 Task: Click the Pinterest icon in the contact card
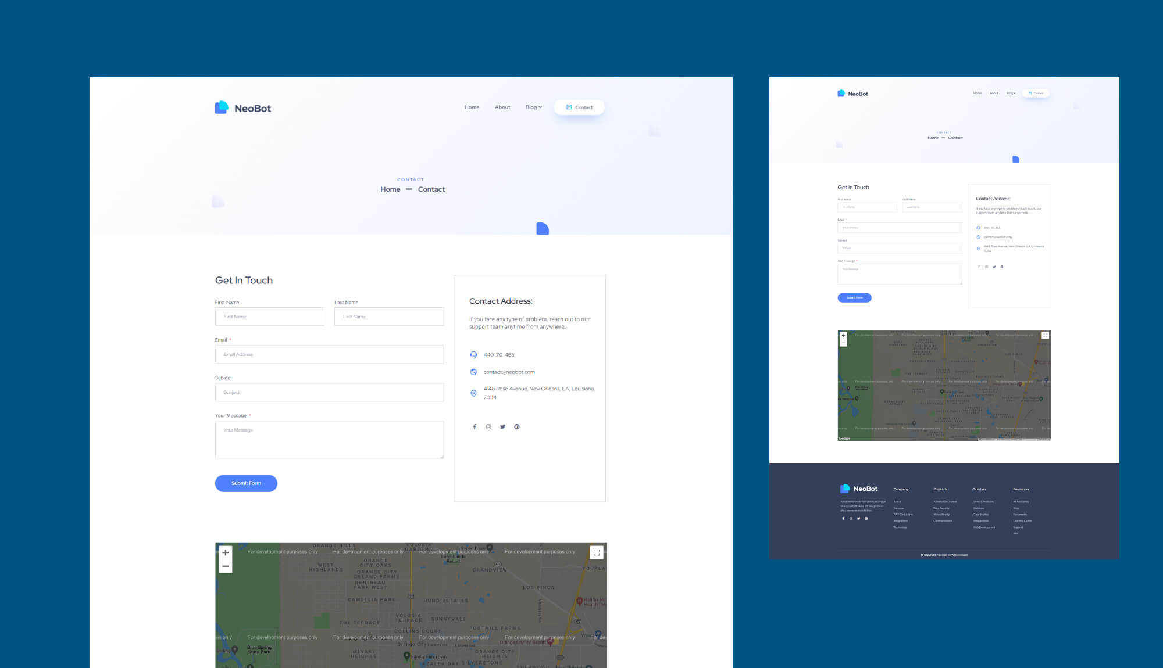[x=516, y=426]
